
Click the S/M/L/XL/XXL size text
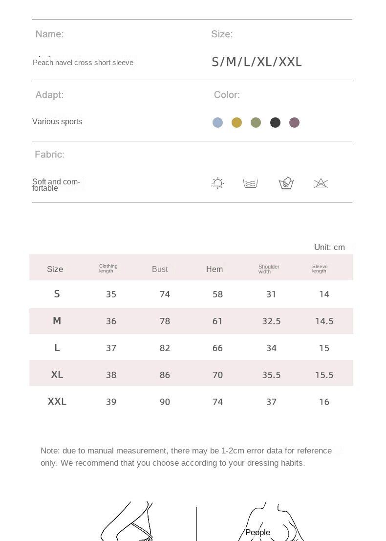[257, 62]
